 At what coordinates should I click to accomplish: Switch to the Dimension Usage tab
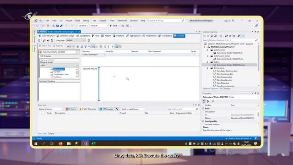[65, 36]
